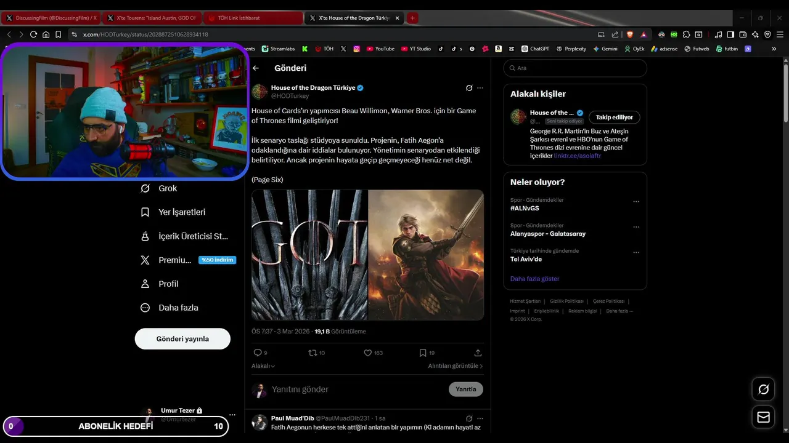Click the browser address bar URL
The height and width of the screenshot is (443, 789).
click(x=145, y=34)
